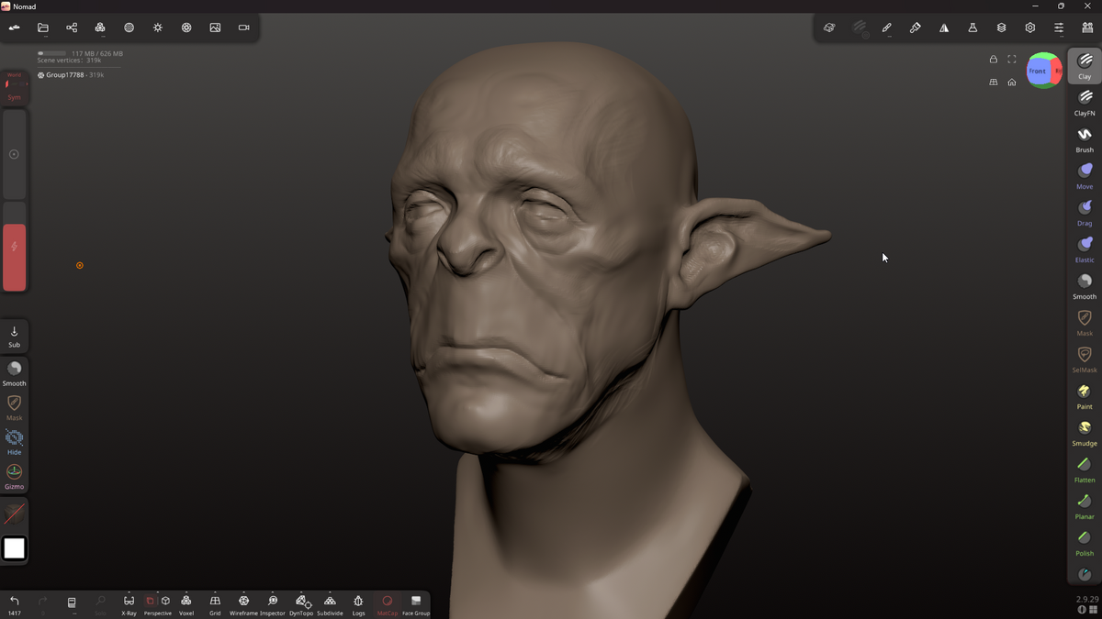Toggle Face Group display
The image size is (1102, 619).
(416, 604)
